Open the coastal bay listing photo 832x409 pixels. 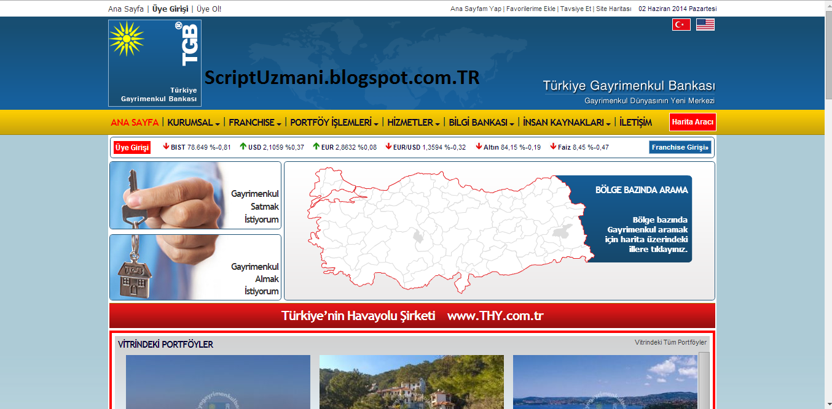(605, 381)
